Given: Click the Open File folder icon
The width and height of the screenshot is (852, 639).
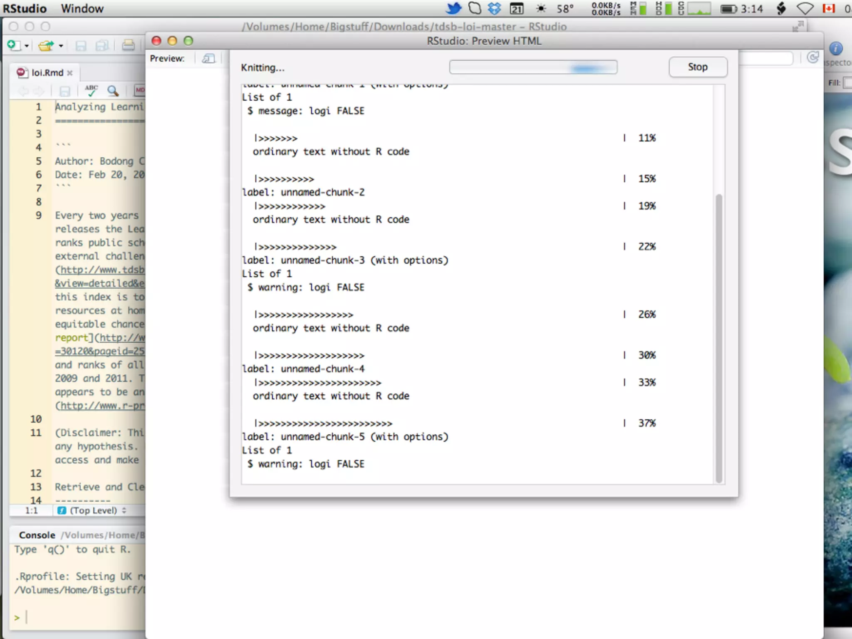Looking at the screenshot, I should 45,45.
